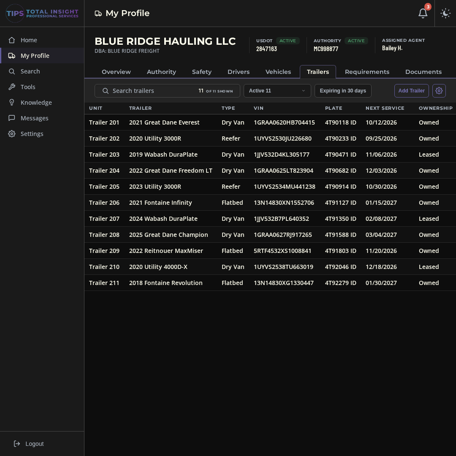Open Knowledge in the sidebar
This screenshot has height=456, width=456.
pyautogui.click(x=42, y=103)
